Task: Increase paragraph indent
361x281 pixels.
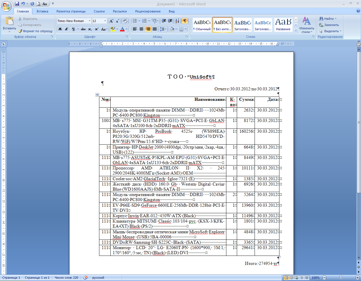Action: [x=170, y=21]
